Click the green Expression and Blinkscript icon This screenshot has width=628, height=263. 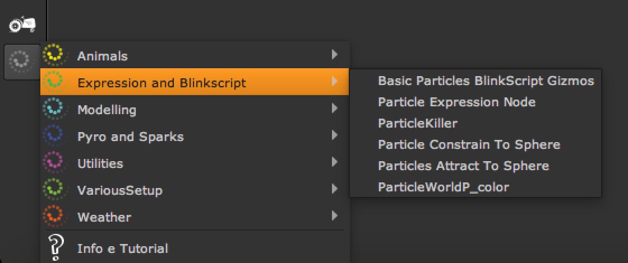point(55,82)
